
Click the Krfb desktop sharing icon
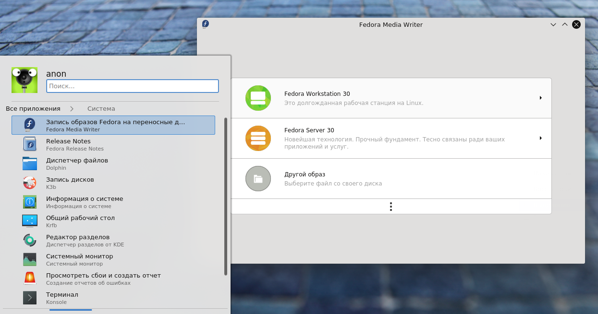30,221
